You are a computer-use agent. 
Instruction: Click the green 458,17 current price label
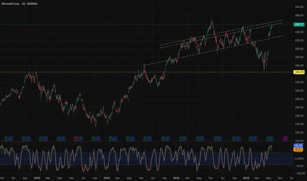[x=299, y=24]
